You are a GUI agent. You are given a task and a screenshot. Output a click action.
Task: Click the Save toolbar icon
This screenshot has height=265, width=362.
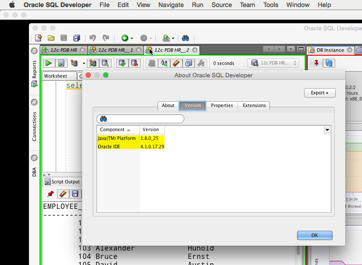click(64, 38)
